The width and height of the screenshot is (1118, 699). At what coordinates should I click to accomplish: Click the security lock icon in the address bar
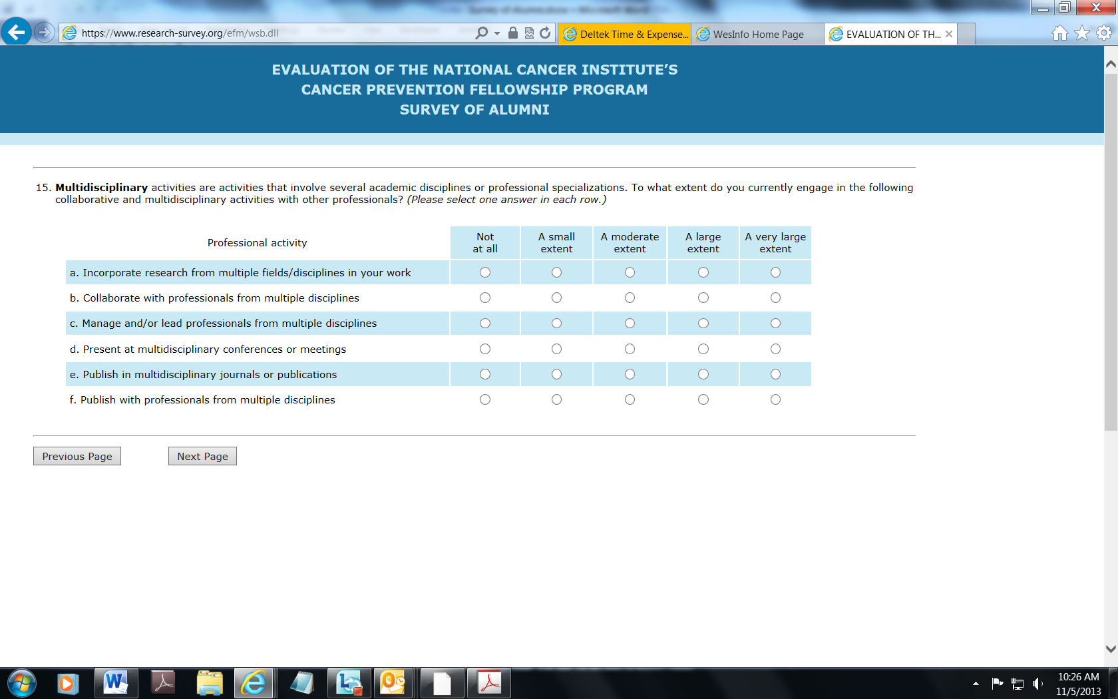point(512,33)
